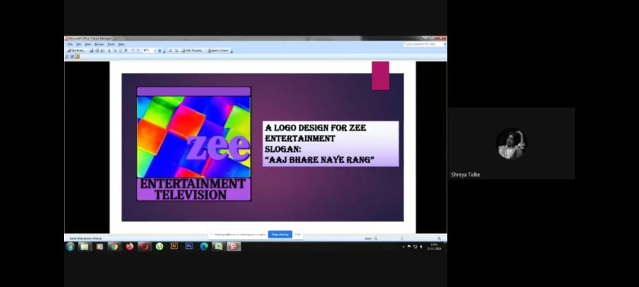Image resolution: width=639 pixels, height=287 pixels.
Task: Select Single Picture view icon
Action: 78,56
